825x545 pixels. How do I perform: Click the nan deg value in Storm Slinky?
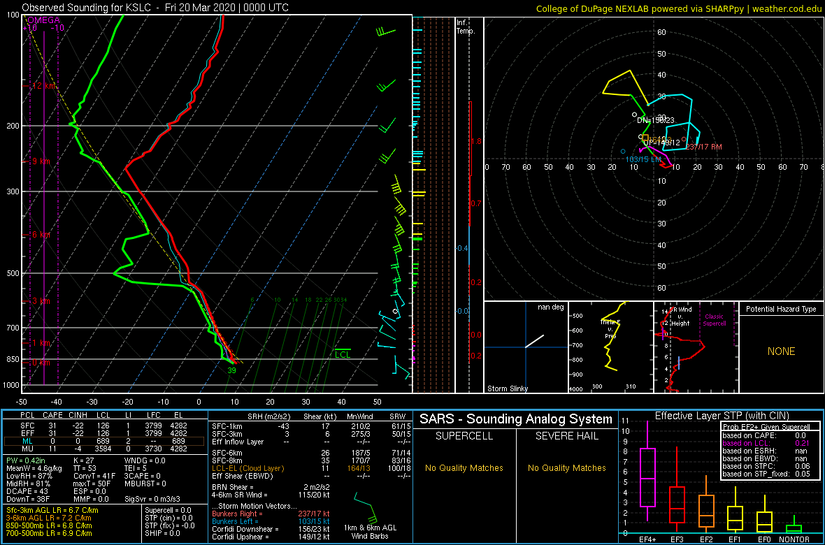pyautogui.click(x=550, y=307)
